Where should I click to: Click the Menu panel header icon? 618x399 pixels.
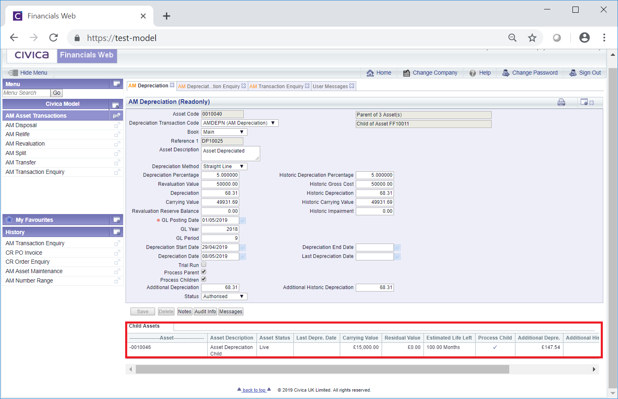point(117,84)
